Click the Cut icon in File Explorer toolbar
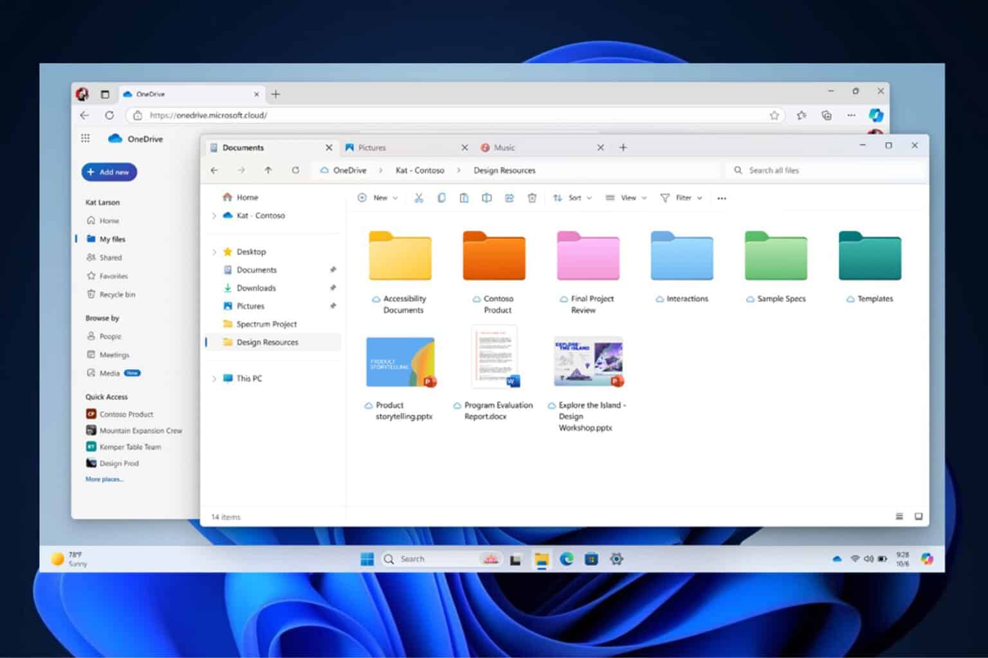The height and width of the screenshot is (658, 988). point(419,198)
